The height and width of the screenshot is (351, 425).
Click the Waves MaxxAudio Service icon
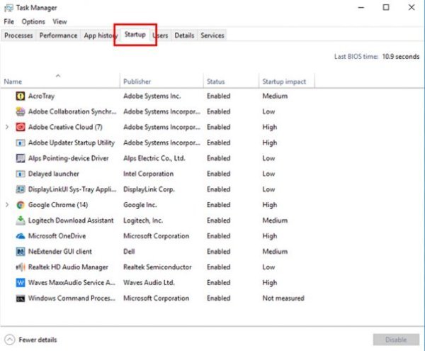[x=20, y=283]
